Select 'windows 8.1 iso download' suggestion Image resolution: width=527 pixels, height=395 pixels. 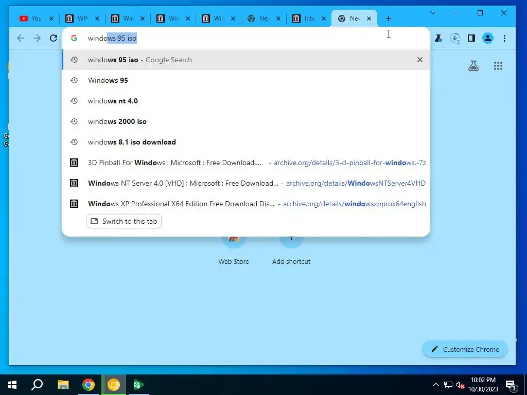click(x=246, y=142)
